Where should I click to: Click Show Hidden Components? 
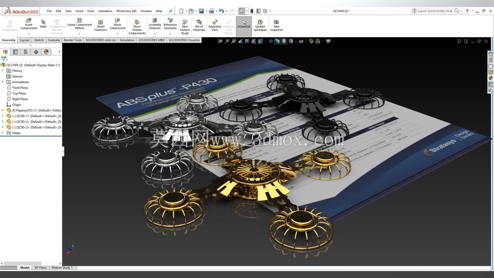[x=137, y=27]
